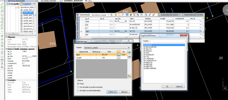This screenshot has width=228, height=100.
Task: Switch to the sachdaten_downtown tab
Action: (x=75, y=1)
